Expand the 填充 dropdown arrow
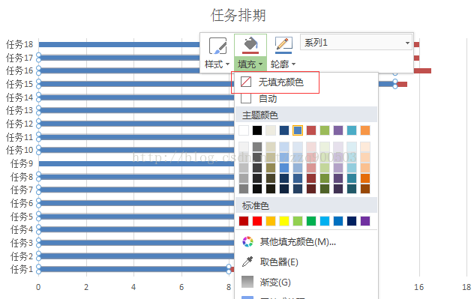Image resolution: width=474 pixels, height=299 pixels. (260, 64)
